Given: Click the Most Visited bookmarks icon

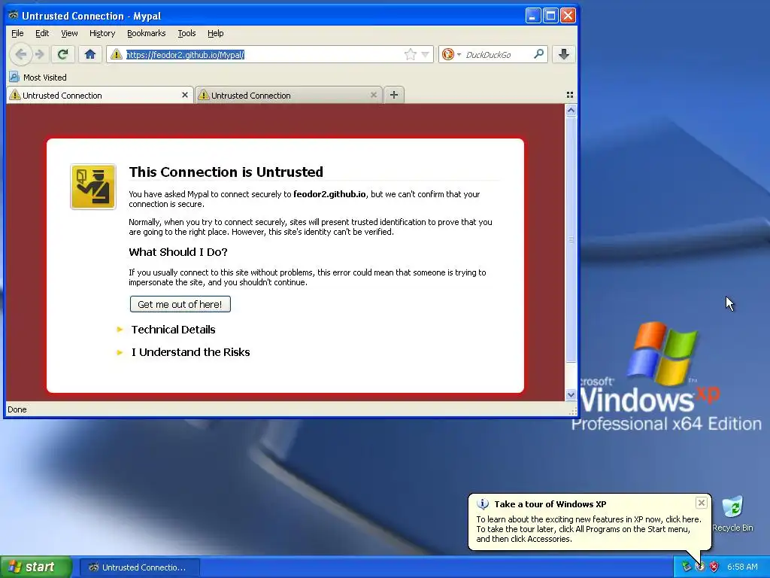Looking at the screenshot, I should pos(14,78).
